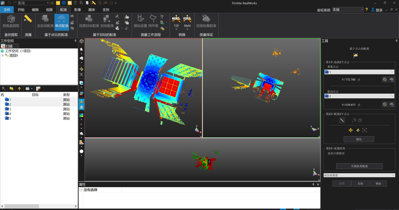Viewport: 399px width, 210px height.
Task: Open the 添加到基准 dropdown
Action: pos(359,175)
